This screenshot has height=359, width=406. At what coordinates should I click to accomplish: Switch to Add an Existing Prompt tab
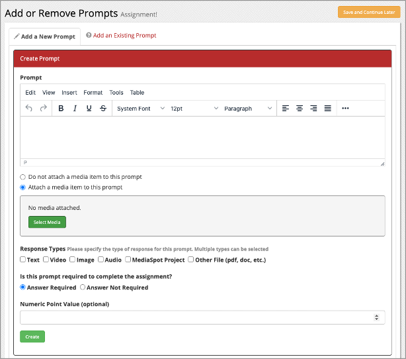[124, 36]
